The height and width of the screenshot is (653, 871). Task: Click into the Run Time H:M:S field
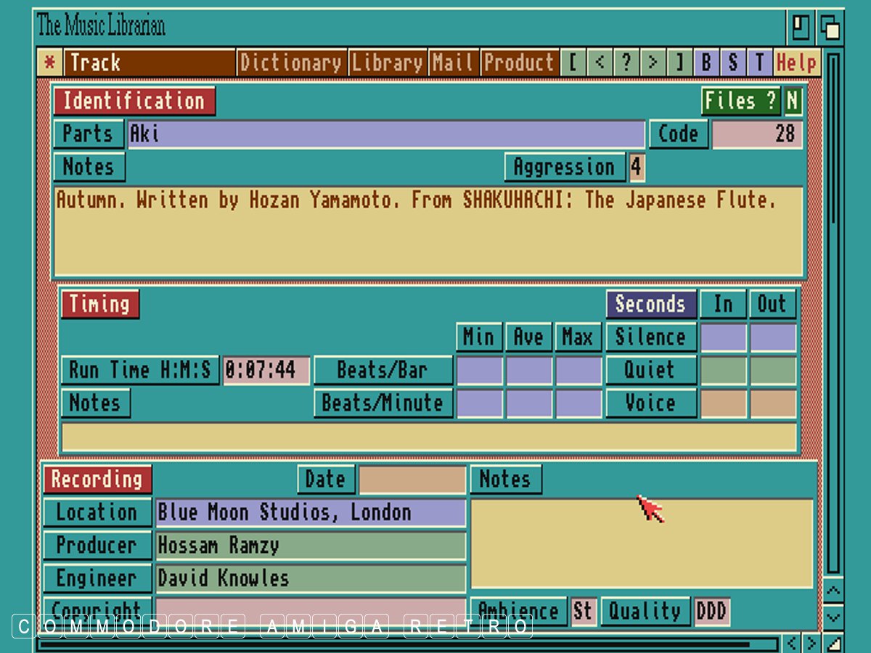click(266, 370)
